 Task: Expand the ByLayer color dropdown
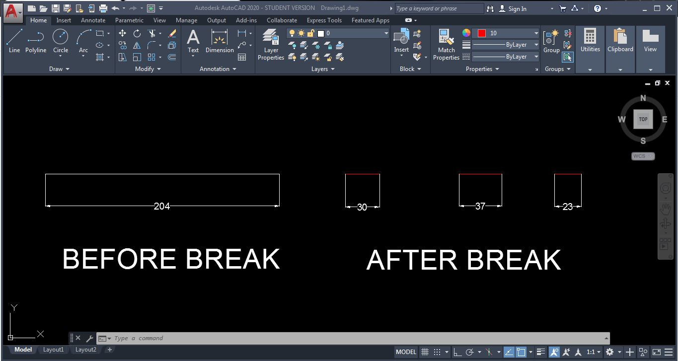click(x=535, y=45)
